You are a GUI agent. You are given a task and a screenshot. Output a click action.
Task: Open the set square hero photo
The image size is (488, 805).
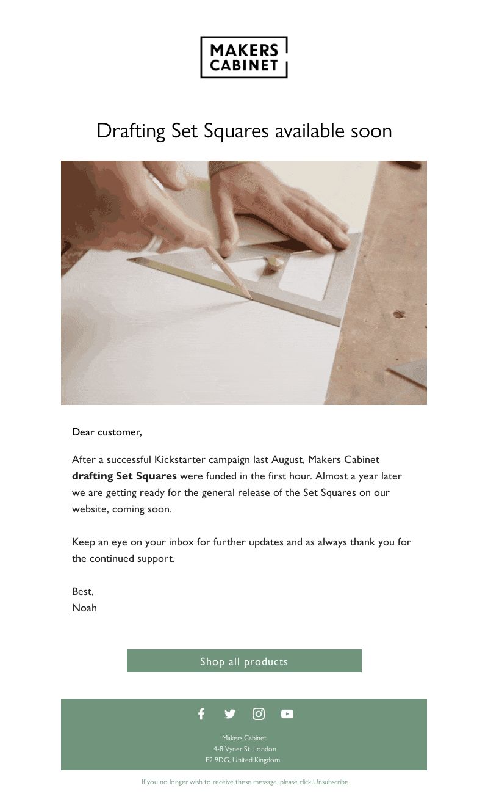point(244,283)
